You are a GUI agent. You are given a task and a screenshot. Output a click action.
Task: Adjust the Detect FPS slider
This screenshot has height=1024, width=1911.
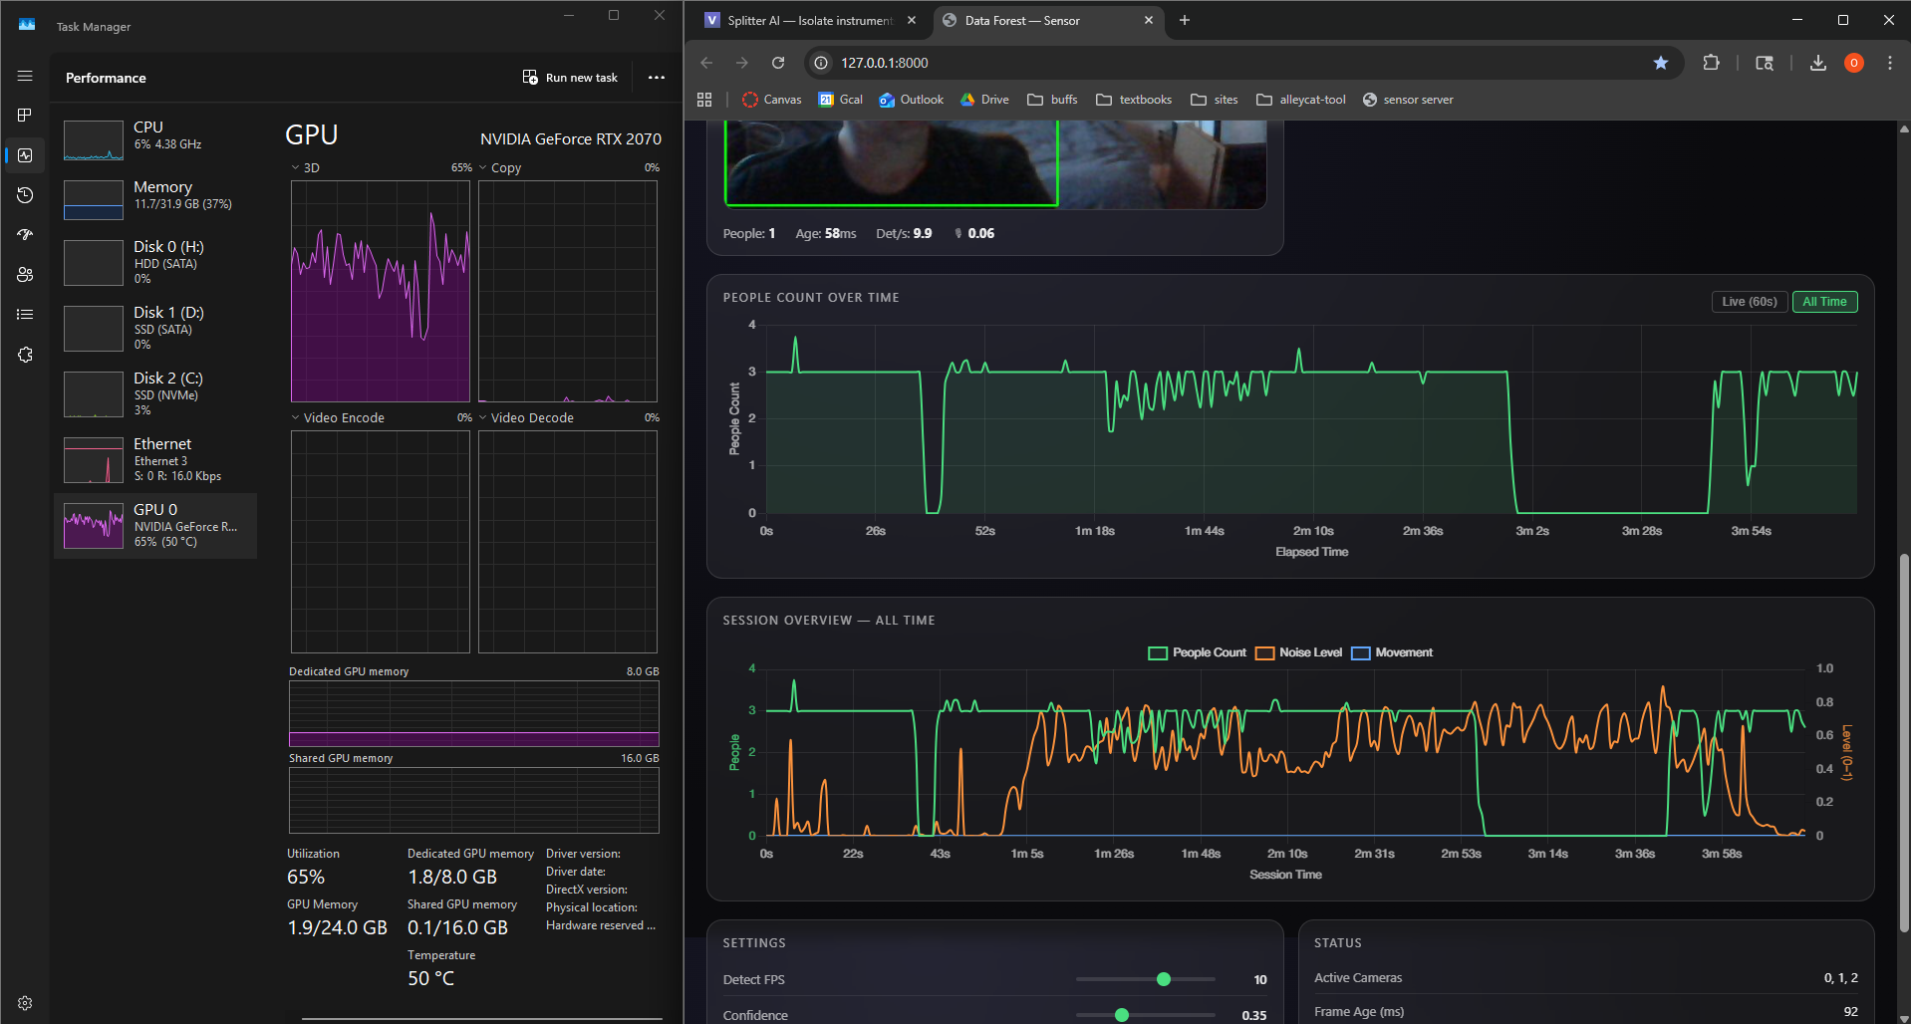click(x=1164, y=979)
